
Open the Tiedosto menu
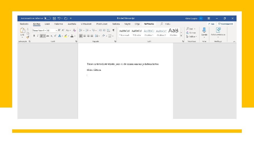[x=24, y=24]
